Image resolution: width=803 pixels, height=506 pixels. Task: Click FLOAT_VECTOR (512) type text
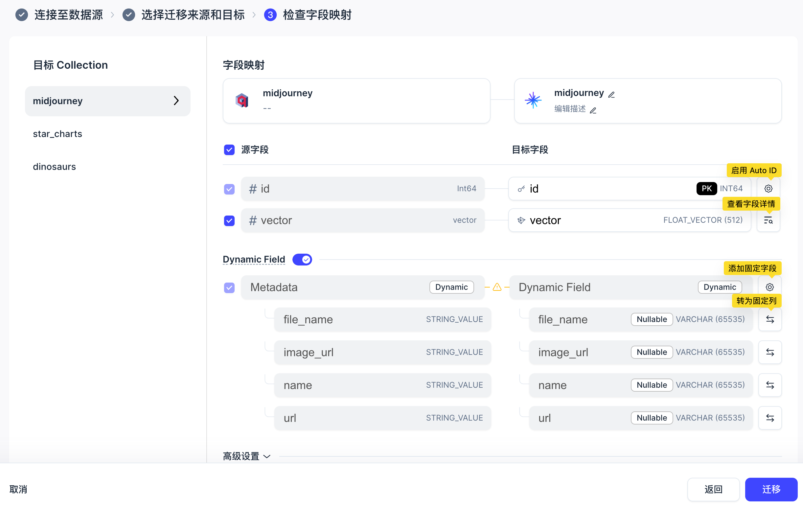(702, 220)
